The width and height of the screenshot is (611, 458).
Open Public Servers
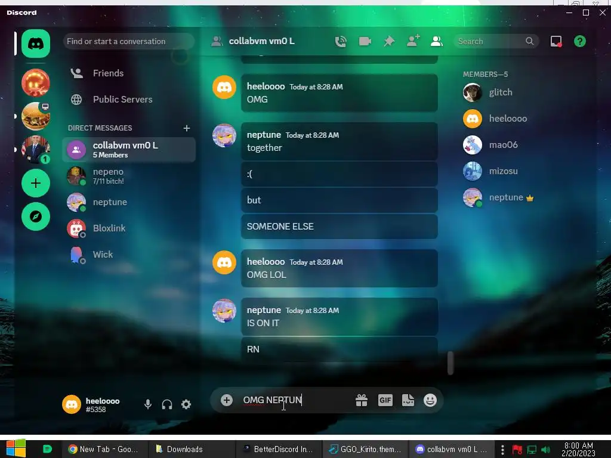[x=129, y=100]
